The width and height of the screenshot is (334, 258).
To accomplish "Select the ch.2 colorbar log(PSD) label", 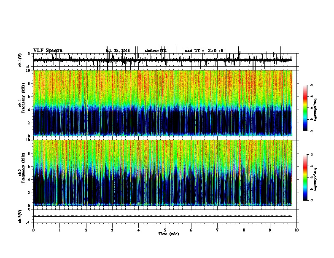I will tap(316, 179).
